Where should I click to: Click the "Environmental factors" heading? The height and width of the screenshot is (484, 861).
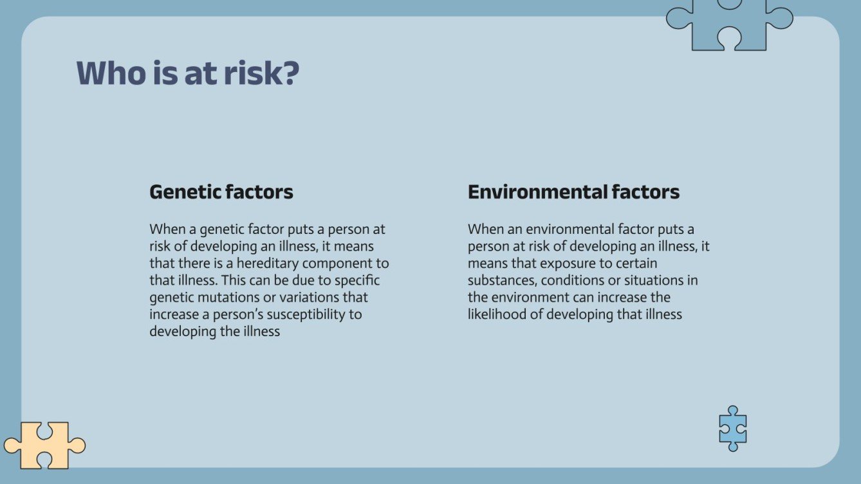pos(573,192)
